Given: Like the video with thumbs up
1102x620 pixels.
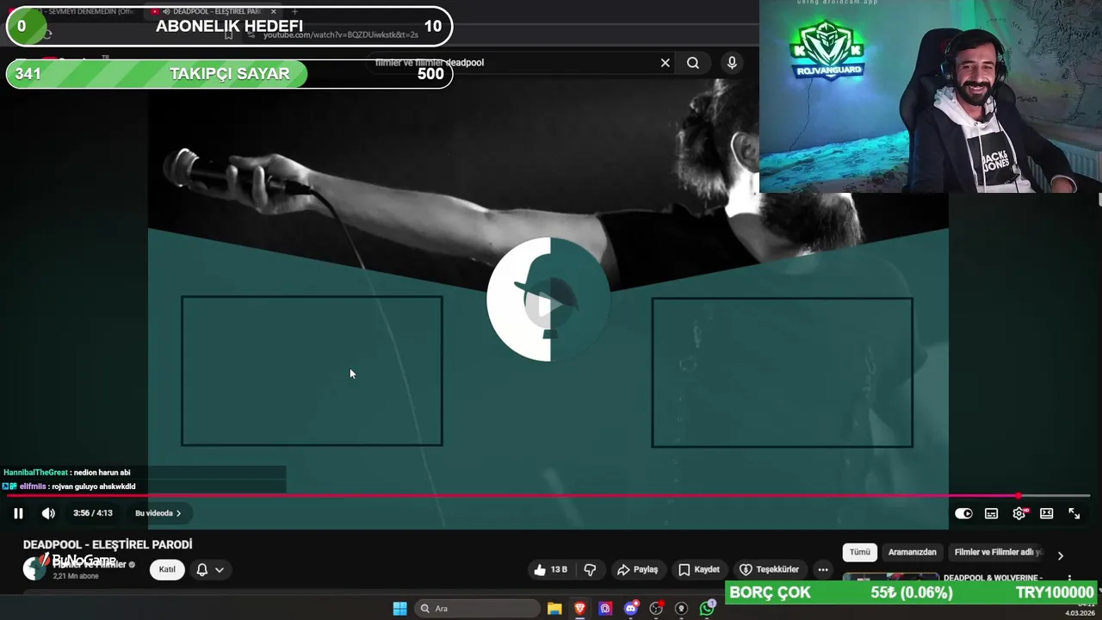Looking at the screenshot, I should [550, 569].
